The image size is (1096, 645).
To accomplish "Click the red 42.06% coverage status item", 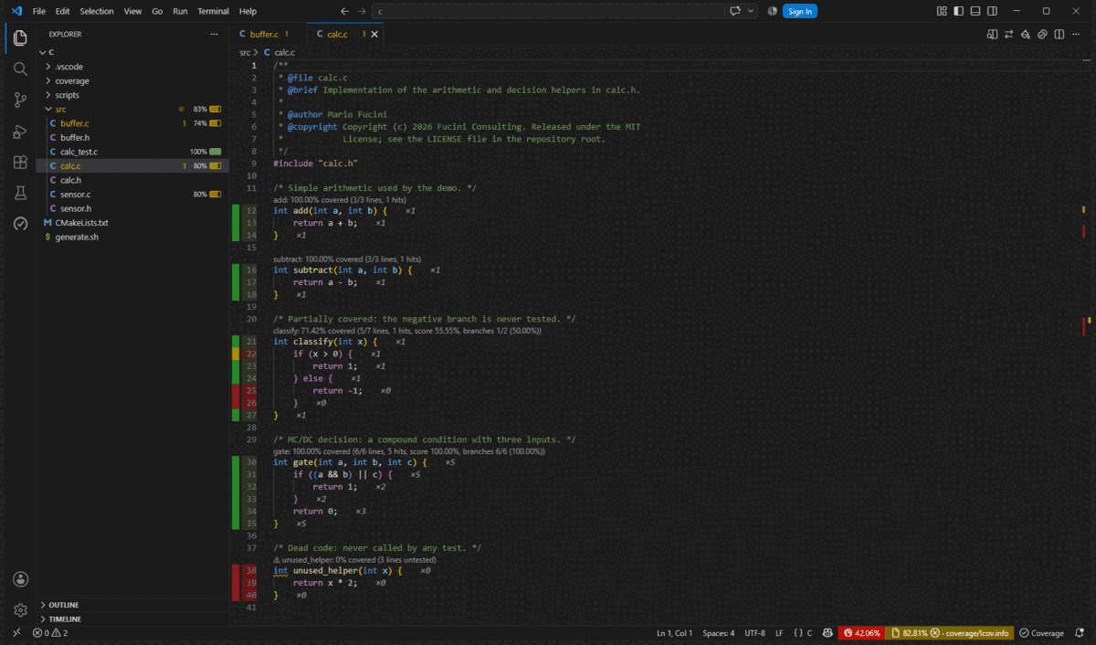I will 862,632.
